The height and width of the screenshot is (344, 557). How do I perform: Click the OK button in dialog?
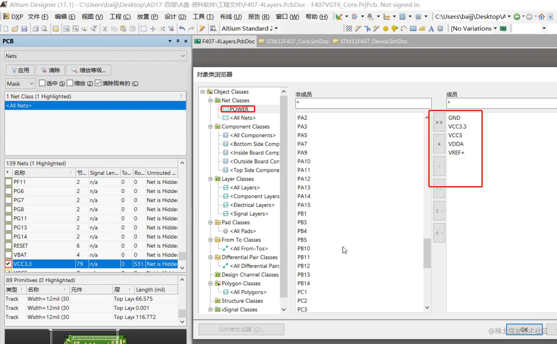coord(524,330)
